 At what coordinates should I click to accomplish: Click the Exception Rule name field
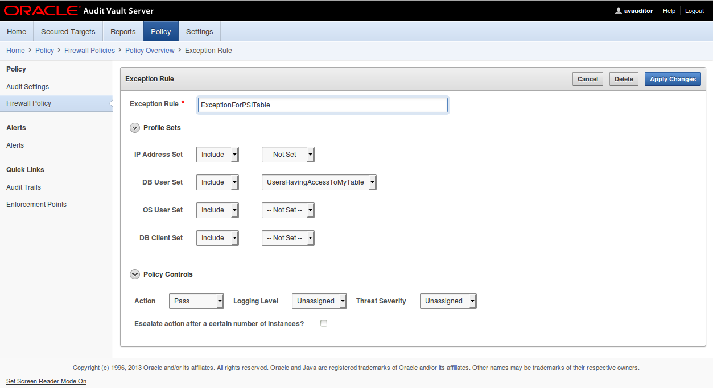323,105
